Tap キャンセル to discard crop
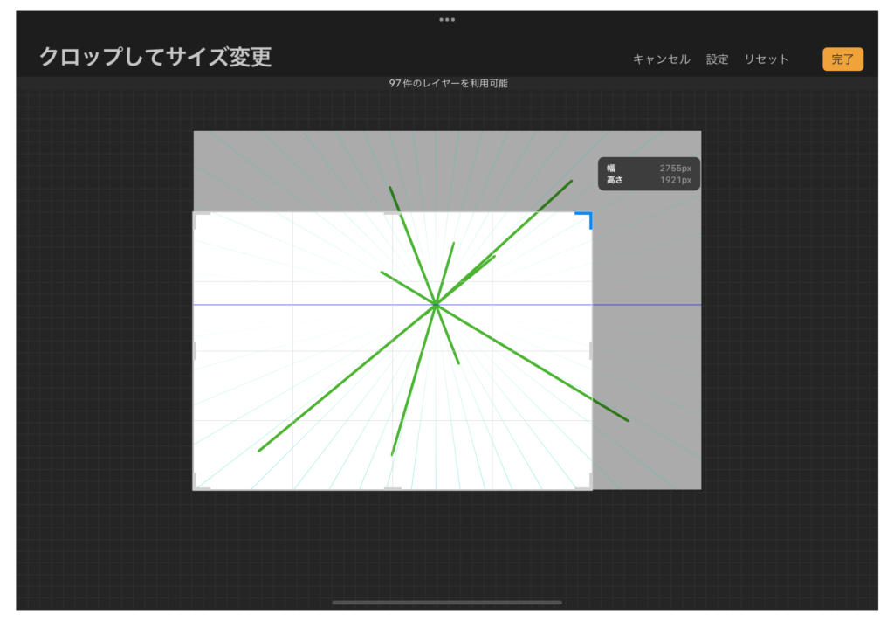The image size is (894, 621). (x=662, y=59)
